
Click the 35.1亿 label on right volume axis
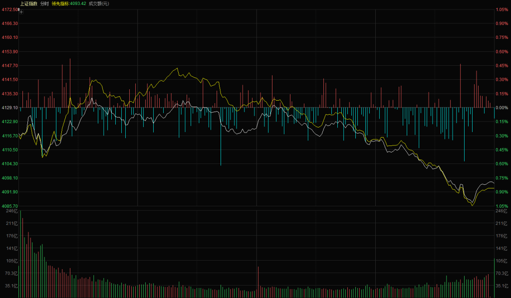pyautogui.click(x=501, y=286)
